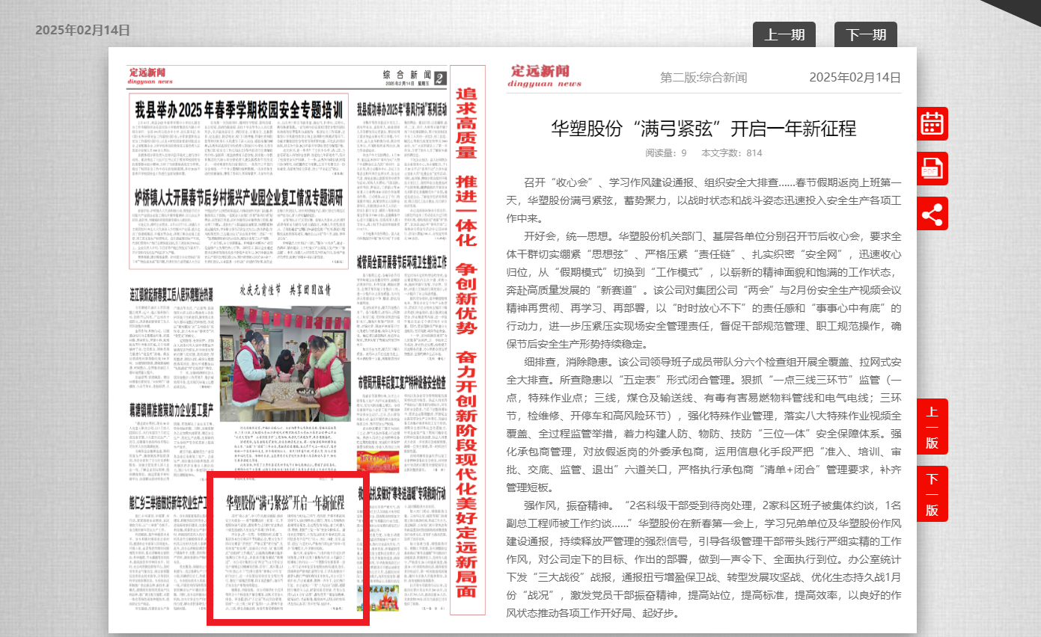Go to previous issue (上一期)
Viewport: 1041px width, 637px height.
[784, 34]
